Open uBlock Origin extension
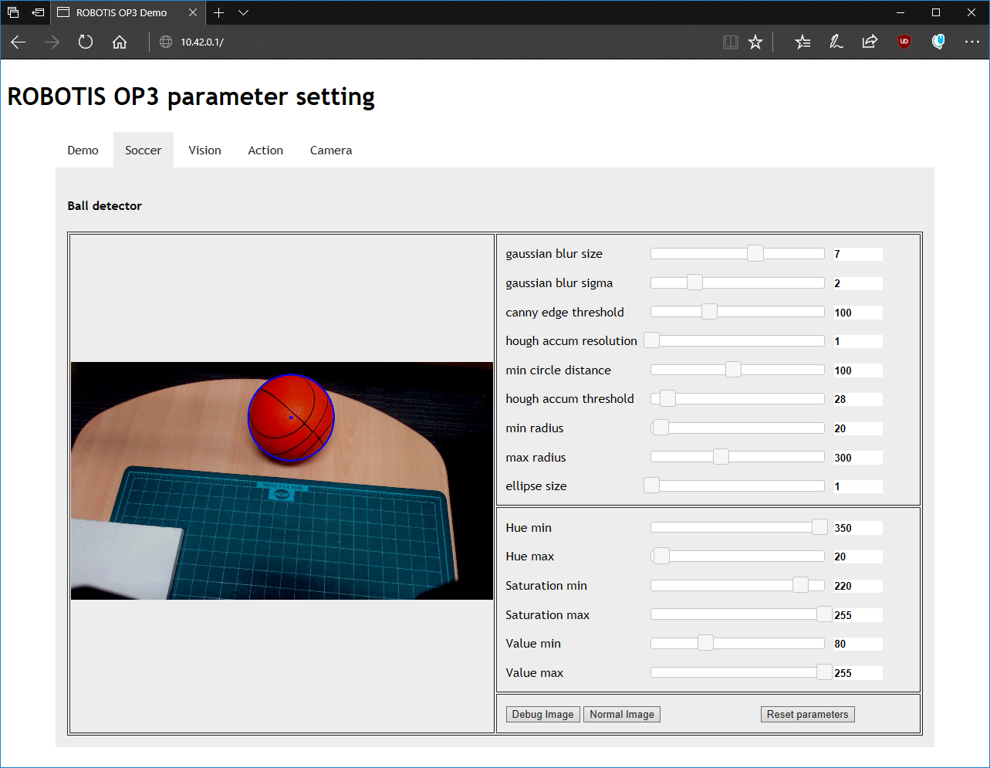The image size is (990, 768). [x=904, y=42]
